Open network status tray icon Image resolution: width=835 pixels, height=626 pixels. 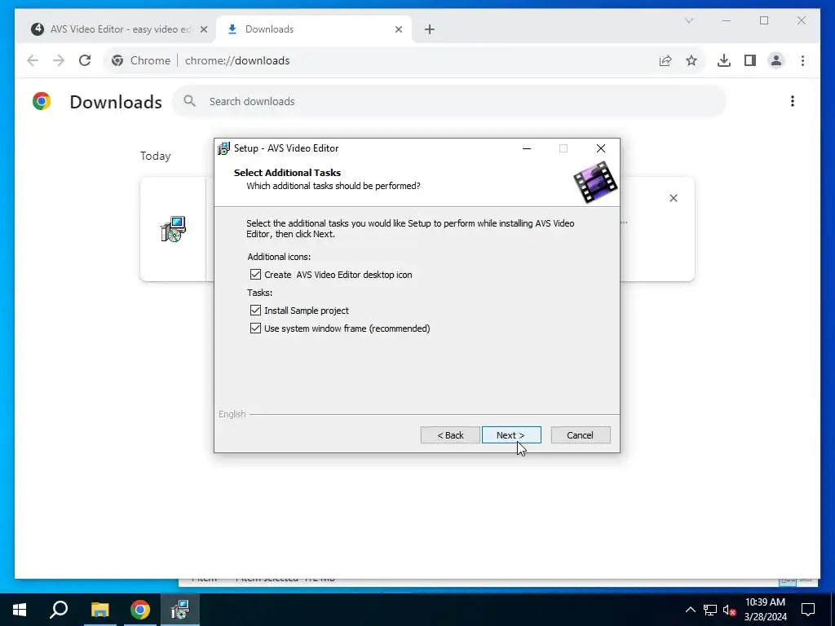(710, 610)
